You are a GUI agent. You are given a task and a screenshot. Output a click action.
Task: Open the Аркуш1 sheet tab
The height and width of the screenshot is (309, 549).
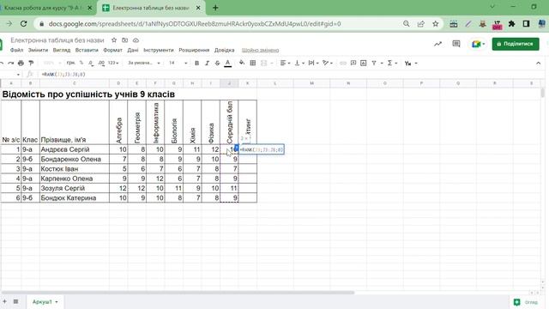(45, 301)
